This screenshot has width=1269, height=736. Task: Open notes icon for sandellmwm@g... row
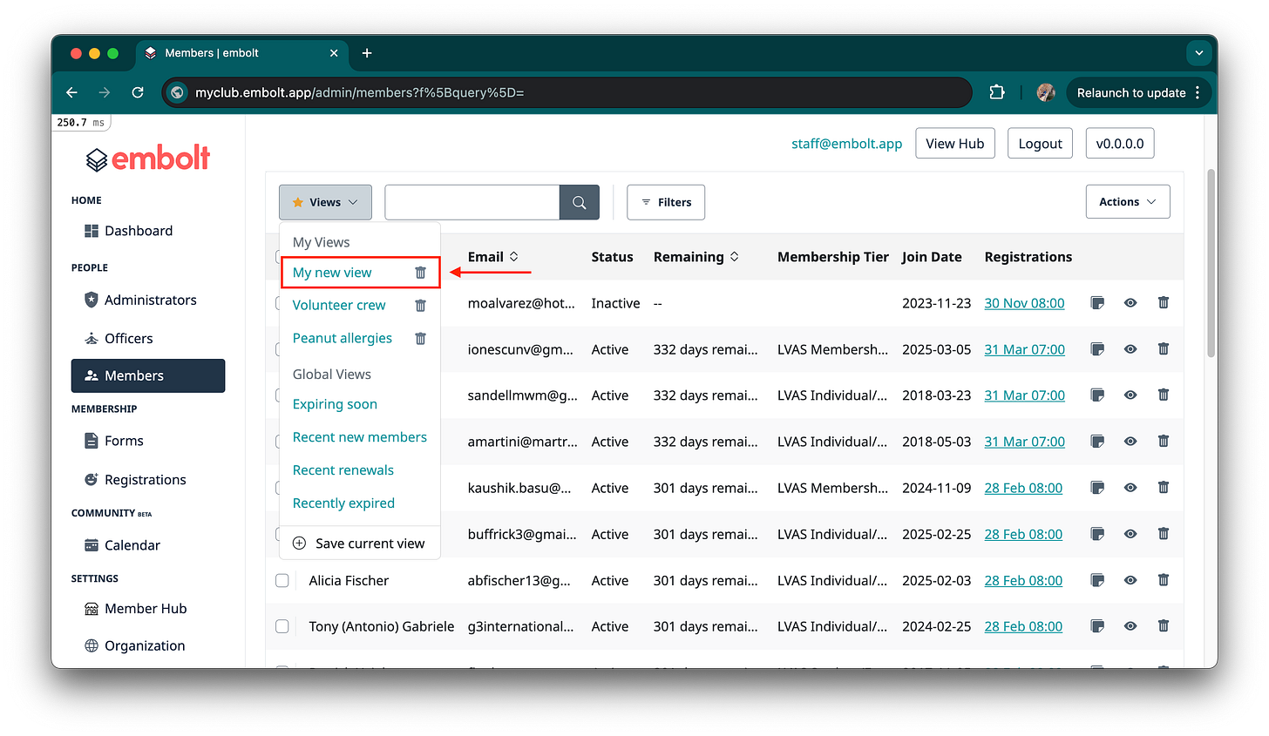point(1097,395)
